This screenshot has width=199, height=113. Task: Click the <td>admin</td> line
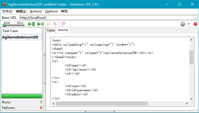[x=76, y=94]
